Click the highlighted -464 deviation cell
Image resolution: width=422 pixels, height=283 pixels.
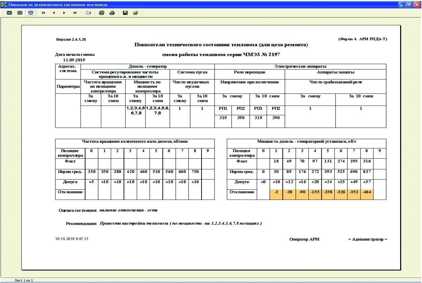point(366,192)
